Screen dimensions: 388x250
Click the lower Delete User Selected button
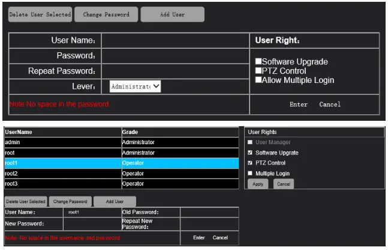coord(26,202)
